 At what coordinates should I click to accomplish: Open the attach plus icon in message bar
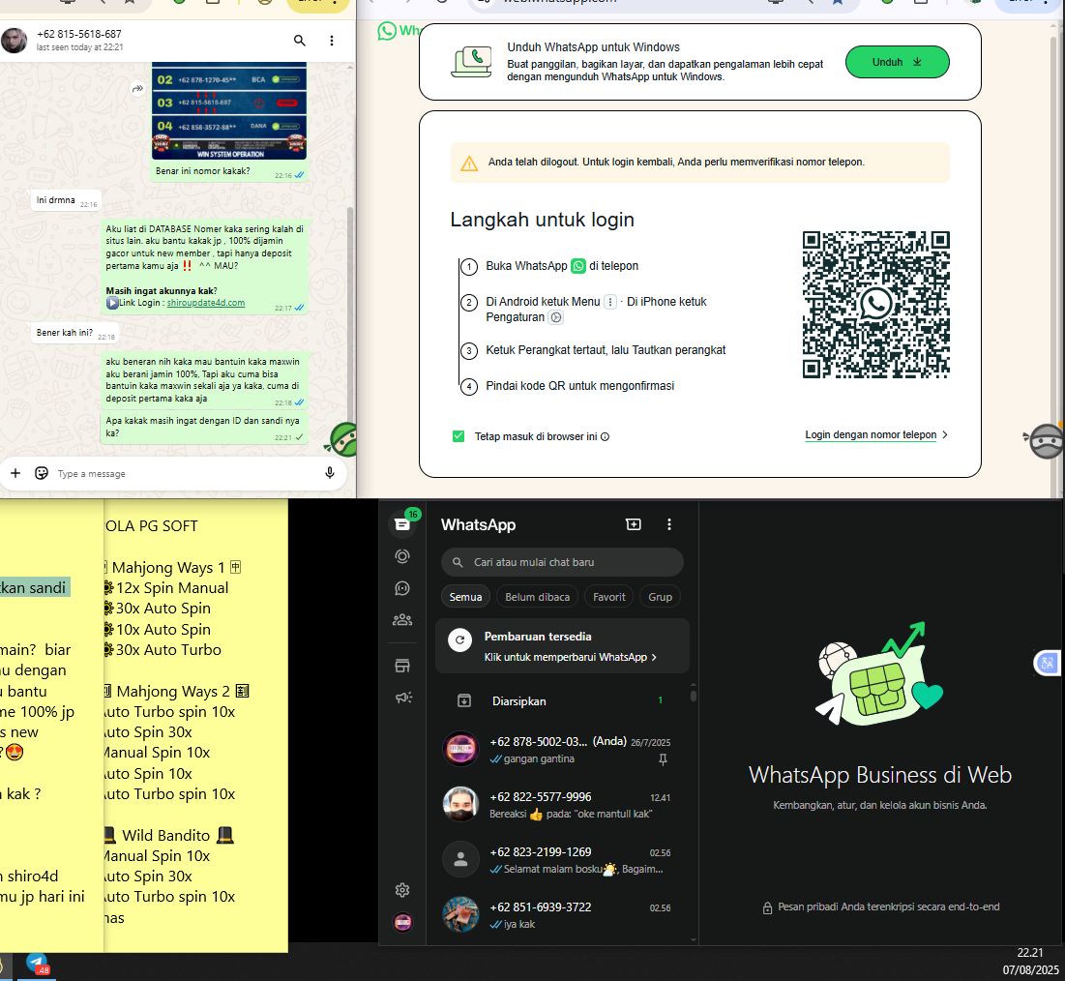15,473
